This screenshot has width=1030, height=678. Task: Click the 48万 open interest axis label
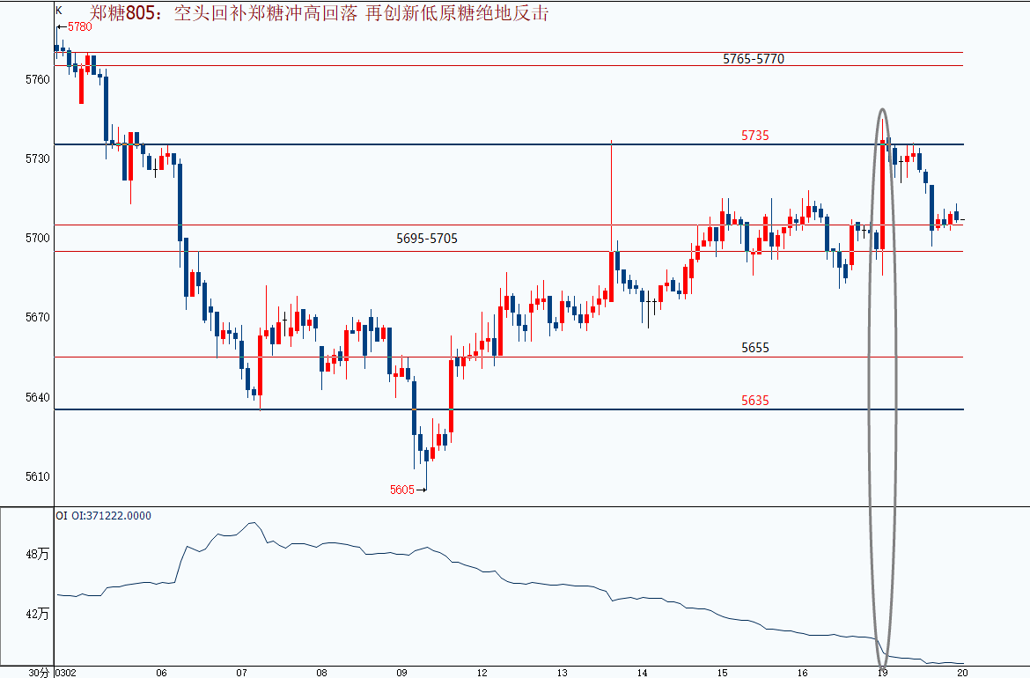[38, 555]
